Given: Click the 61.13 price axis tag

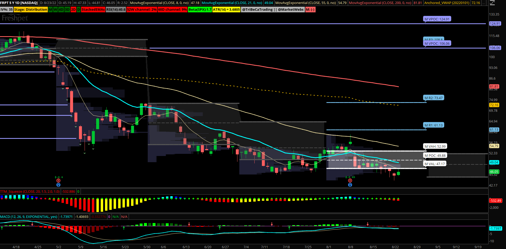Looking at the screenshot, I should (x=494, y=130).
